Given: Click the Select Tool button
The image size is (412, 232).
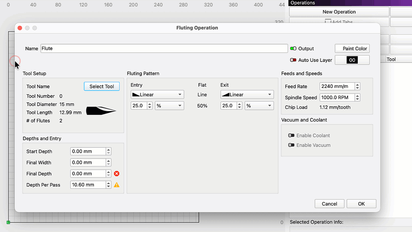Looking at the screenshot, I should click(x=102, y=86).
